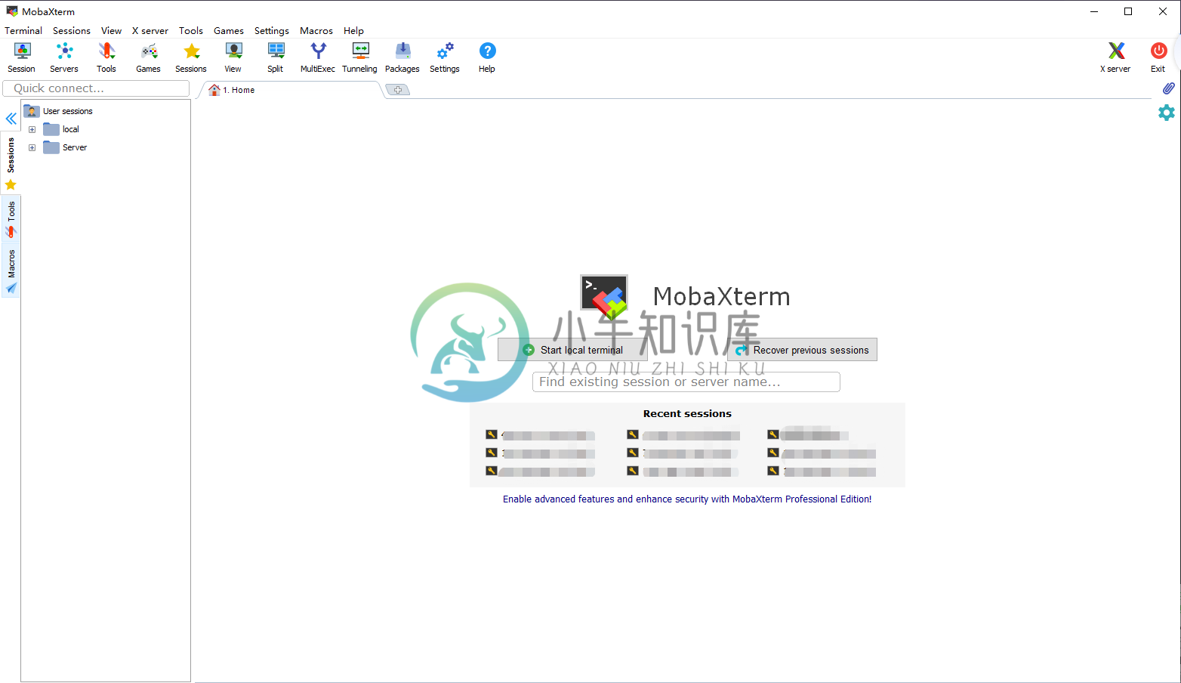Open the Terminal menu
This screenshot has height=683, width=1181.
point(23,31)
